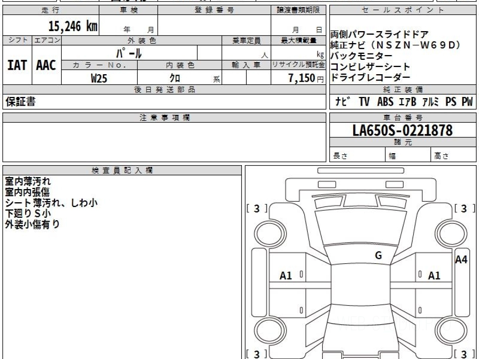The width and height of the screenshot is (479, 359).
Task: Click the G mark on the windshield
Action: (x=378, y=256)
